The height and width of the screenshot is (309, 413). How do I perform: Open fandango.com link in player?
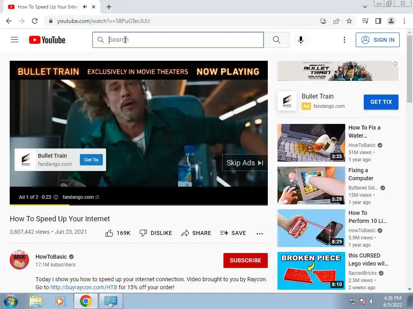click(x=81, y=197)
